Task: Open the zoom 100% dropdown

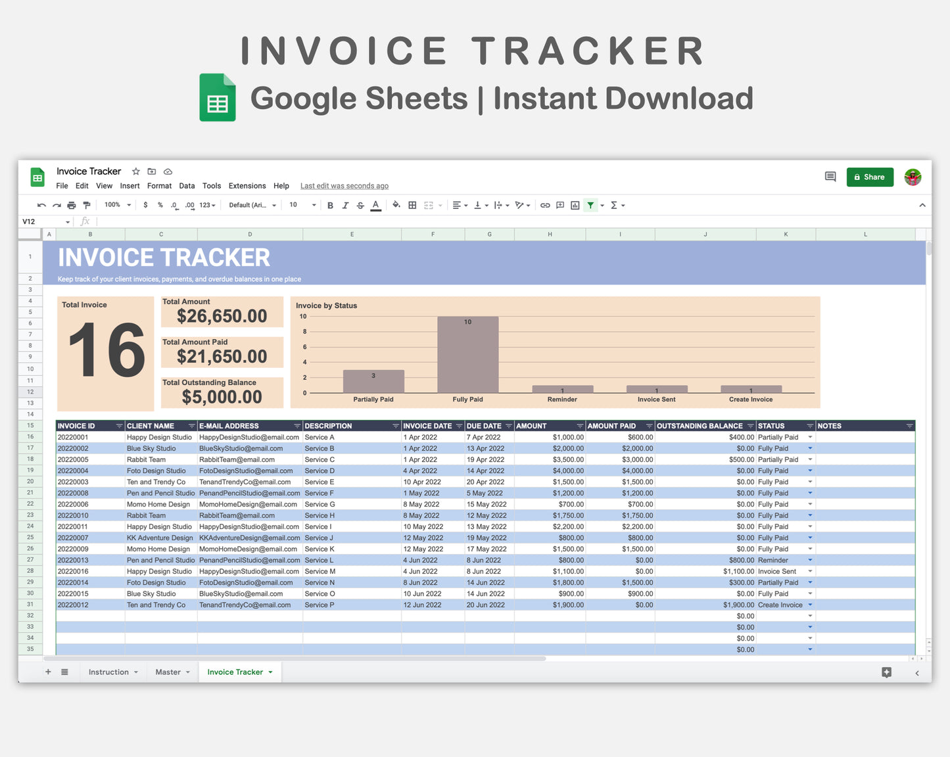Action: click(x=118, y=205)
